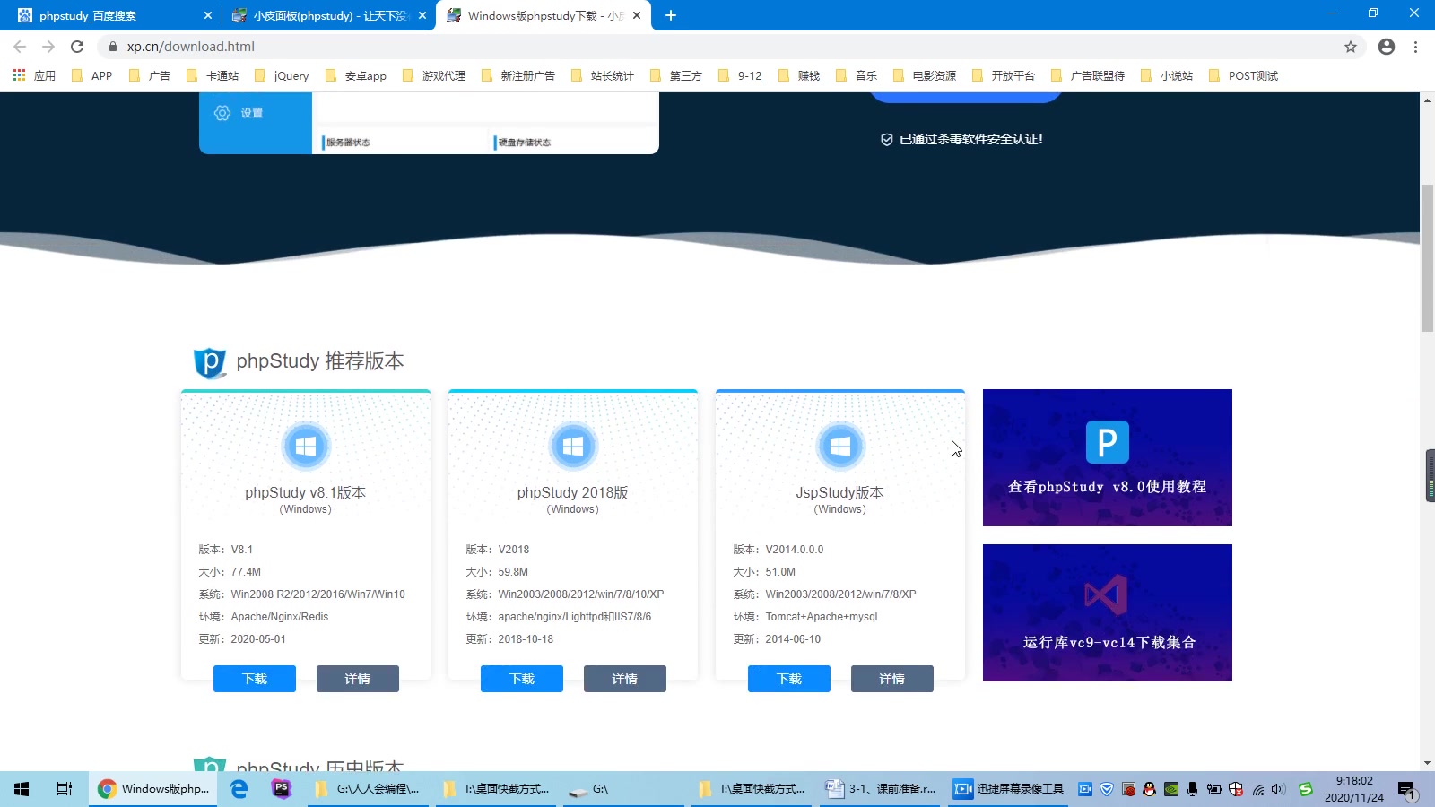1435x807 pixels.
Task: Download phpStudy v8.1版本
Action: point(255,679)
